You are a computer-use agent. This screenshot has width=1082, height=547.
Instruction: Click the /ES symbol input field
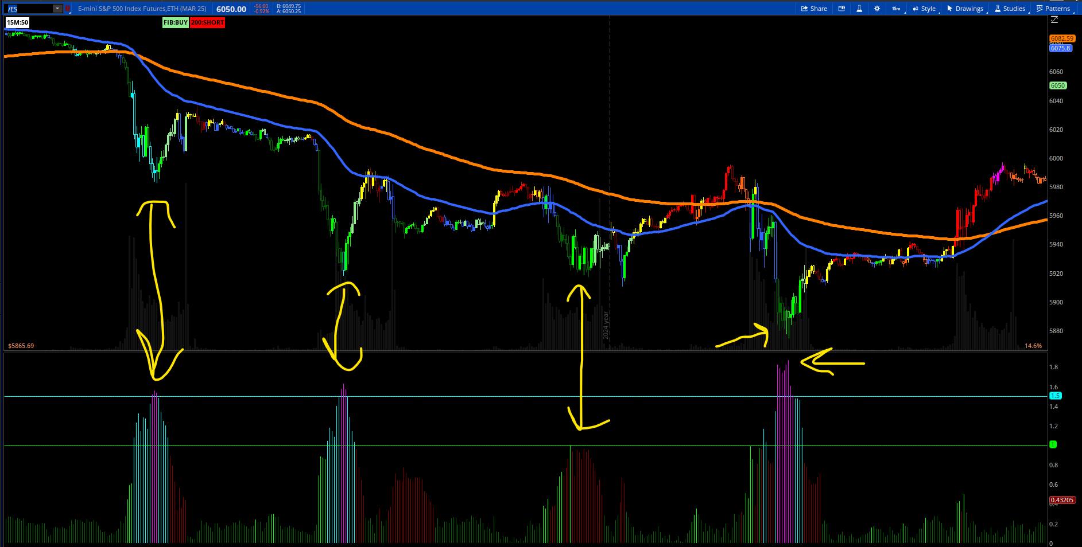point(29,9)
